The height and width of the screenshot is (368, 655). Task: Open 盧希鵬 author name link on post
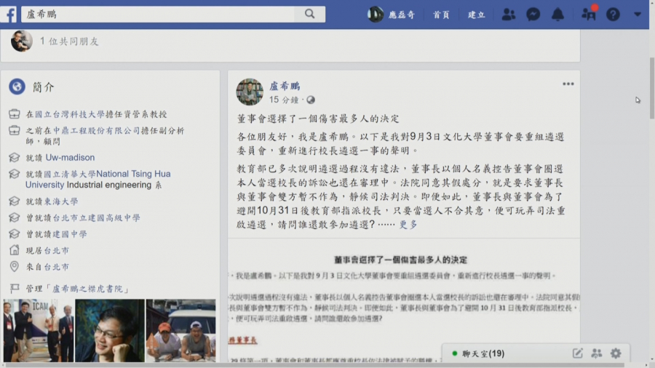click(x=285, y=86)
